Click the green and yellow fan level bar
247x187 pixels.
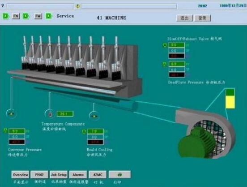pyautogui.click(x=230, y=99)
